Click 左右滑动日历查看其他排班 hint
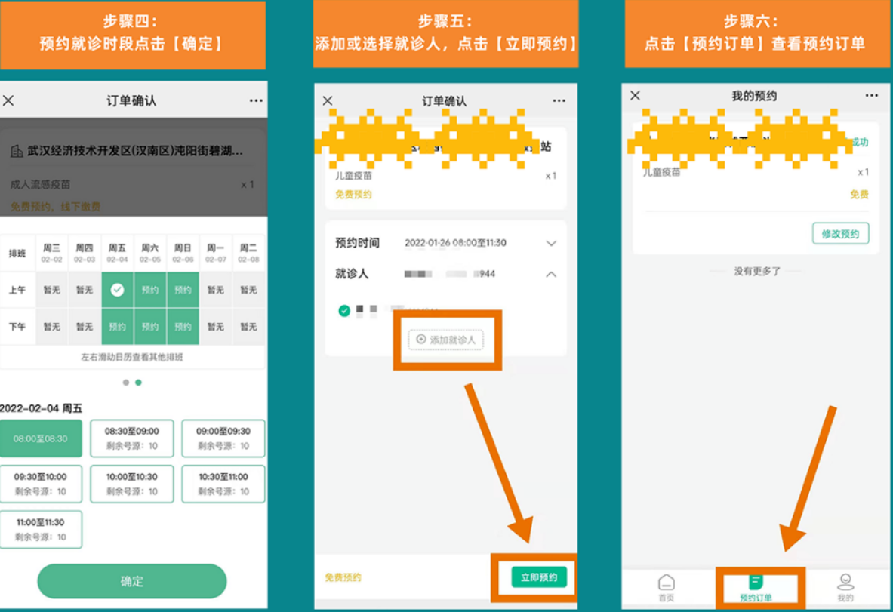Screen dimensions: 893x612 click(x=132, y=358)
